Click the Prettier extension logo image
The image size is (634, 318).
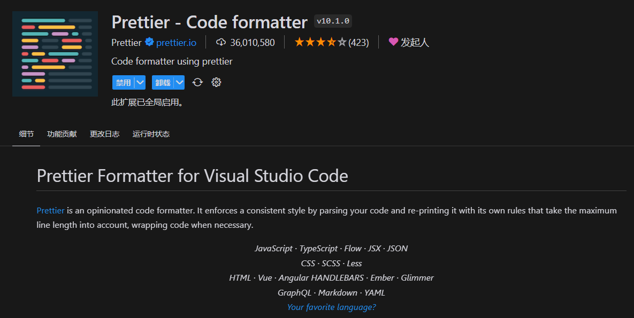tap(55, 53)
